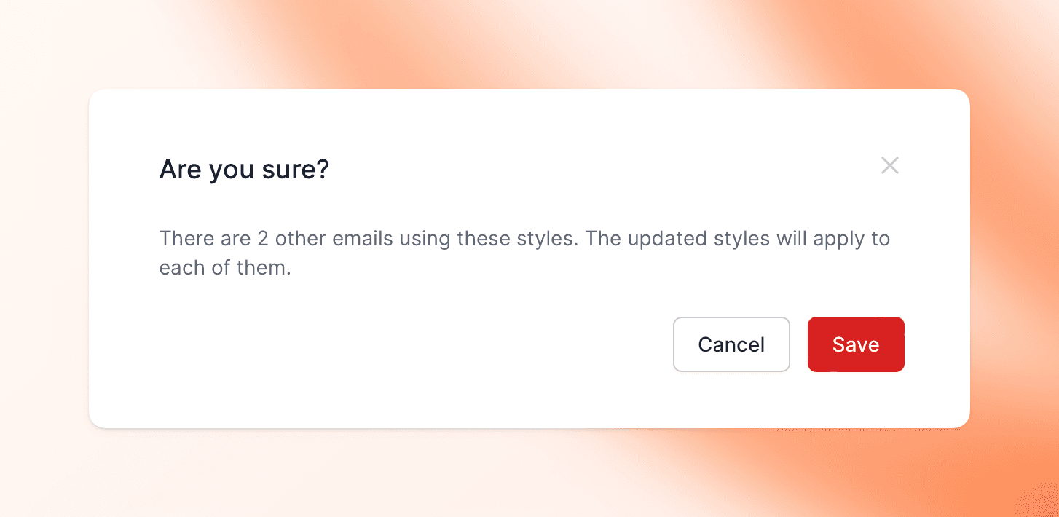This screenshot has width=1059, height=517.
Task: Confirm the style update with Save
Action: (856, 344)
